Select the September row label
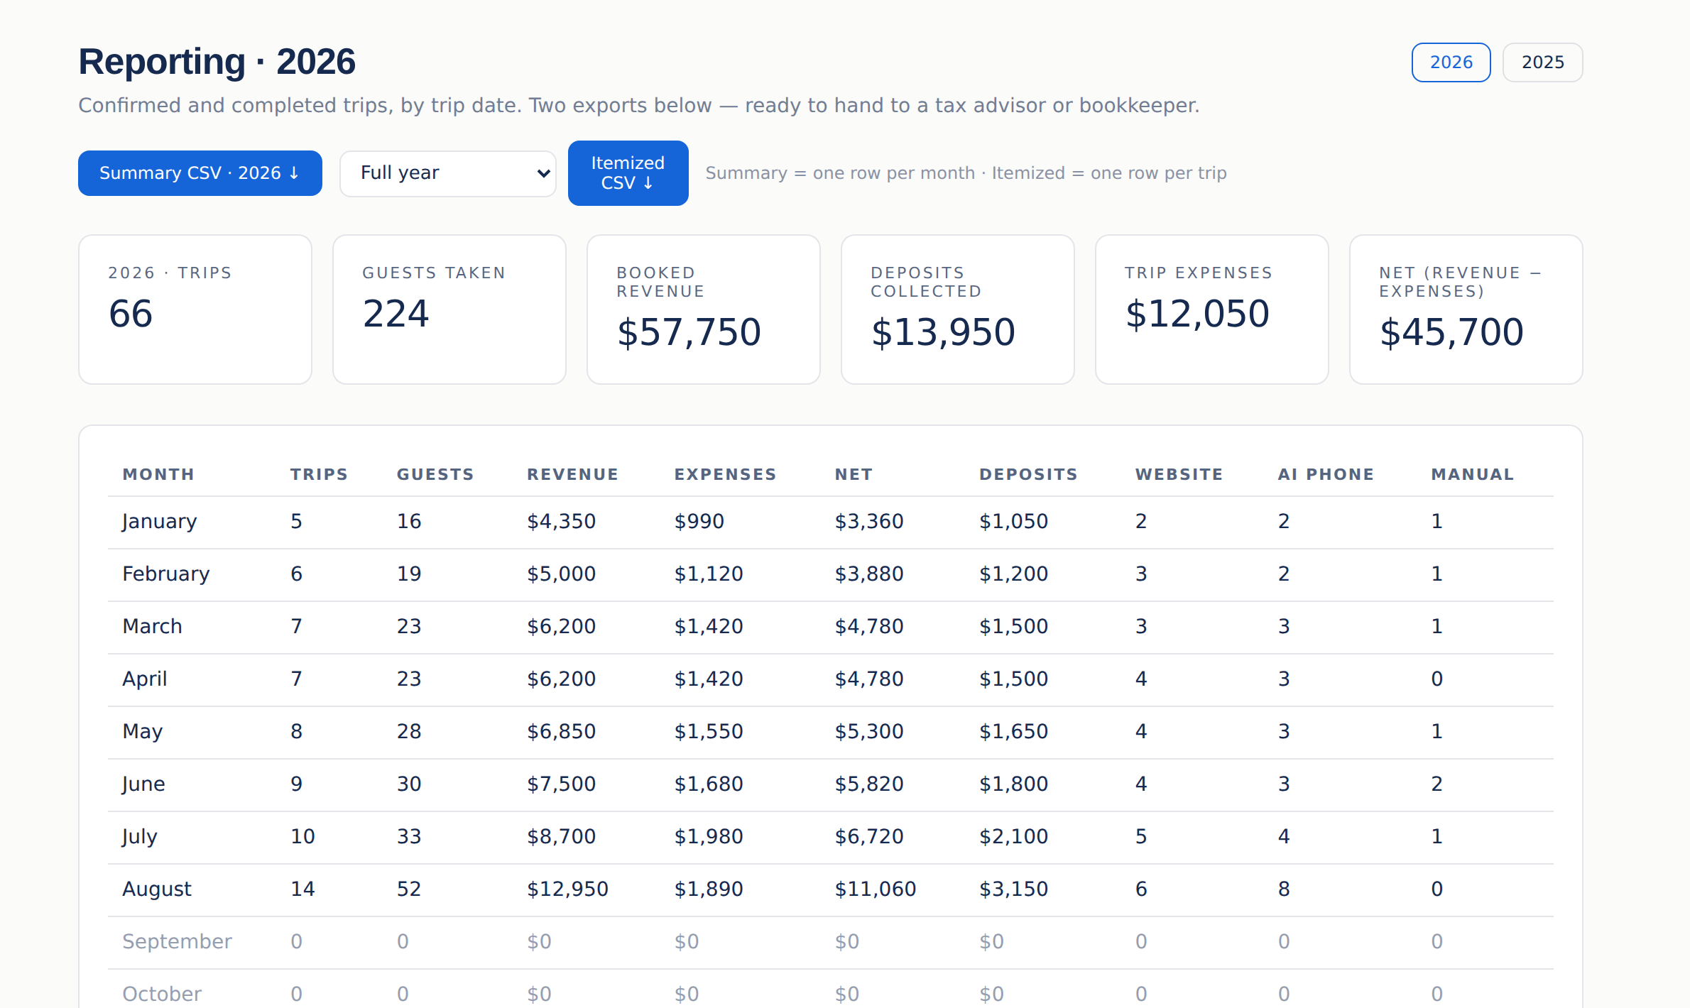Viewport: 1690px width, 1008px height. point(177,942)
